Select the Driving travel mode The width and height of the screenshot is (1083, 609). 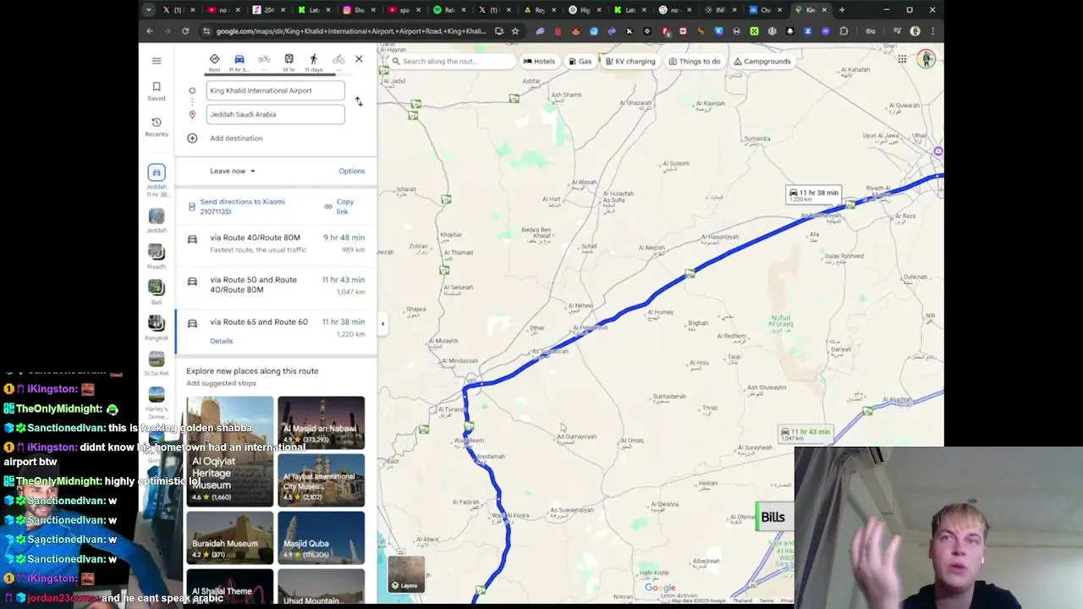tap(239, 61)
